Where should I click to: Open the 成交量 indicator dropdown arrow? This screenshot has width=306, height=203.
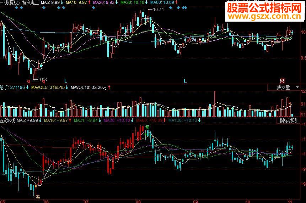click(x=297, y=87)
